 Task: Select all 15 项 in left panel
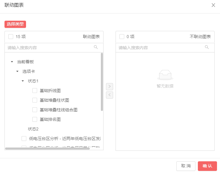[11, 37]
